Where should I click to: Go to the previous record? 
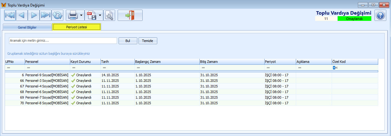(22, 15)
